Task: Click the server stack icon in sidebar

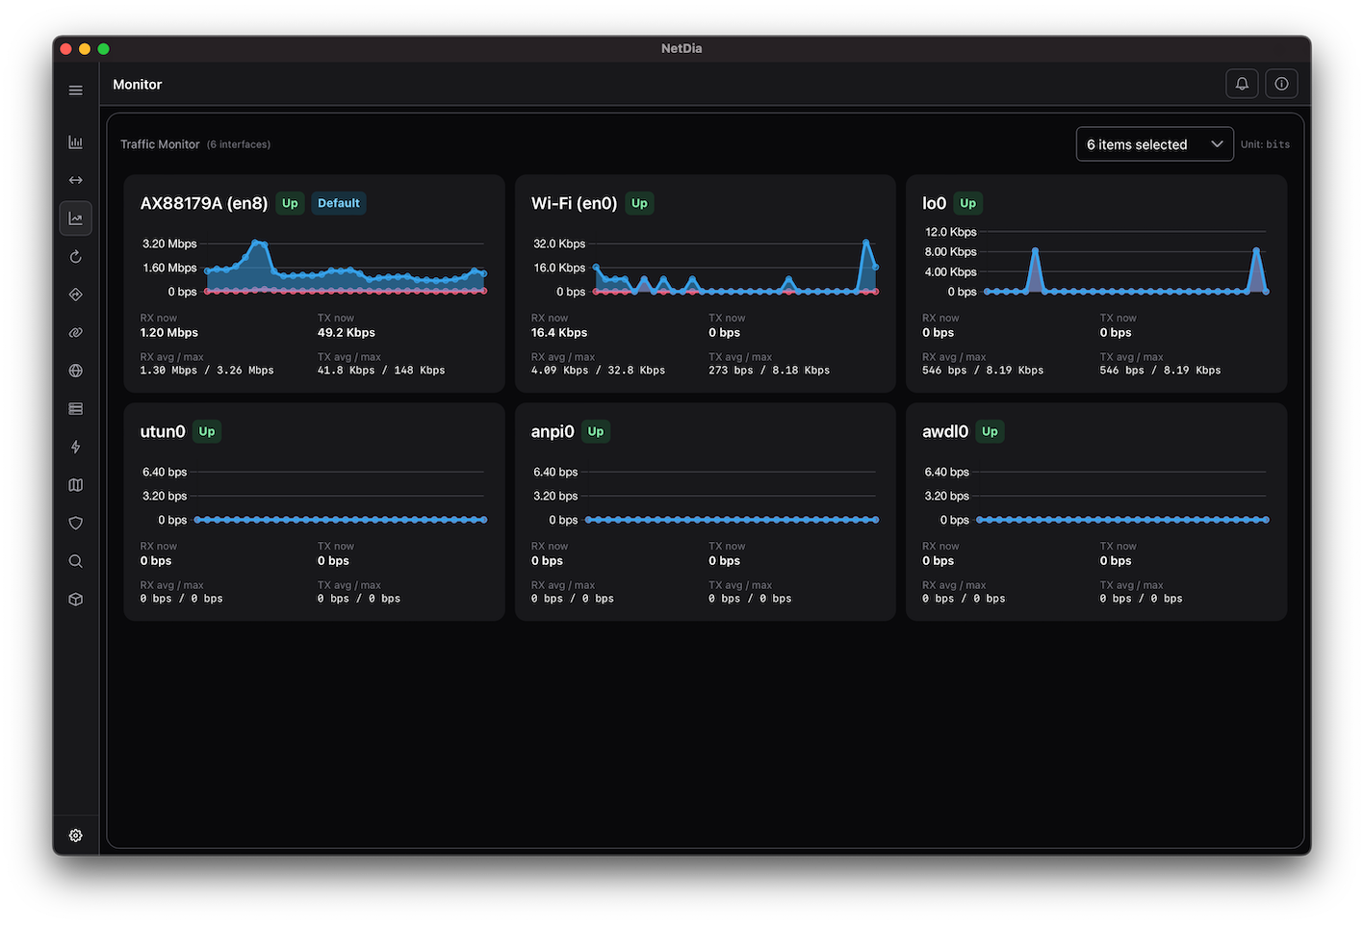Action: coord(75,408)
